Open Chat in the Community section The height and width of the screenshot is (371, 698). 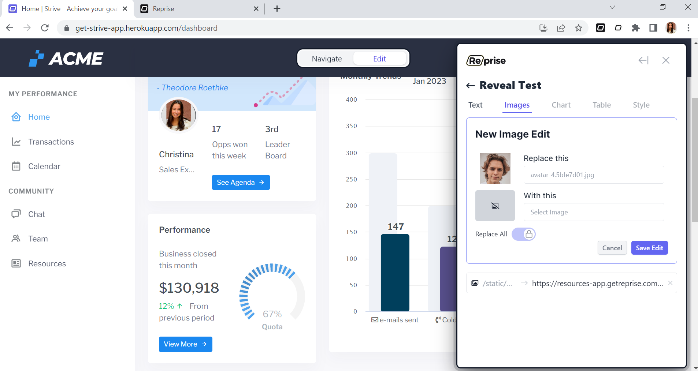(x=37, y=214)
